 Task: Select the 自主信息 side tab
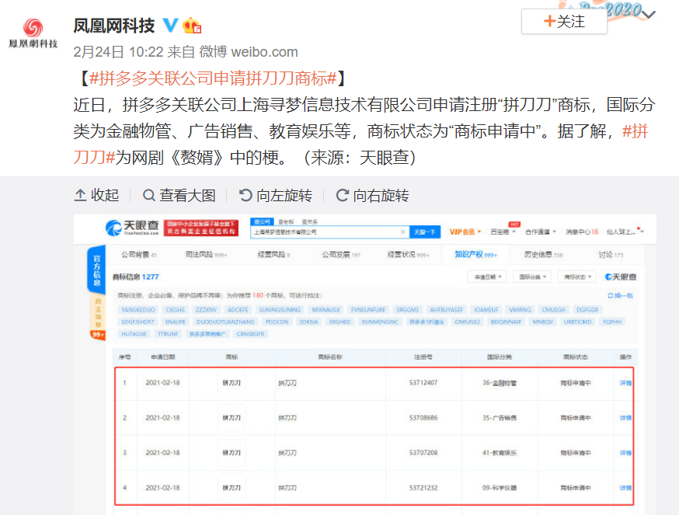coord(97,313)
